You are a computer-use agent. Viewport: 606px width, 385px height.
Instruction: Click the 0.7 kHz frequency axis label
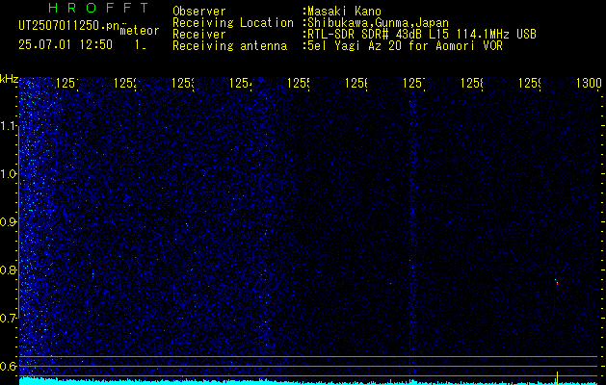point(9,319)
